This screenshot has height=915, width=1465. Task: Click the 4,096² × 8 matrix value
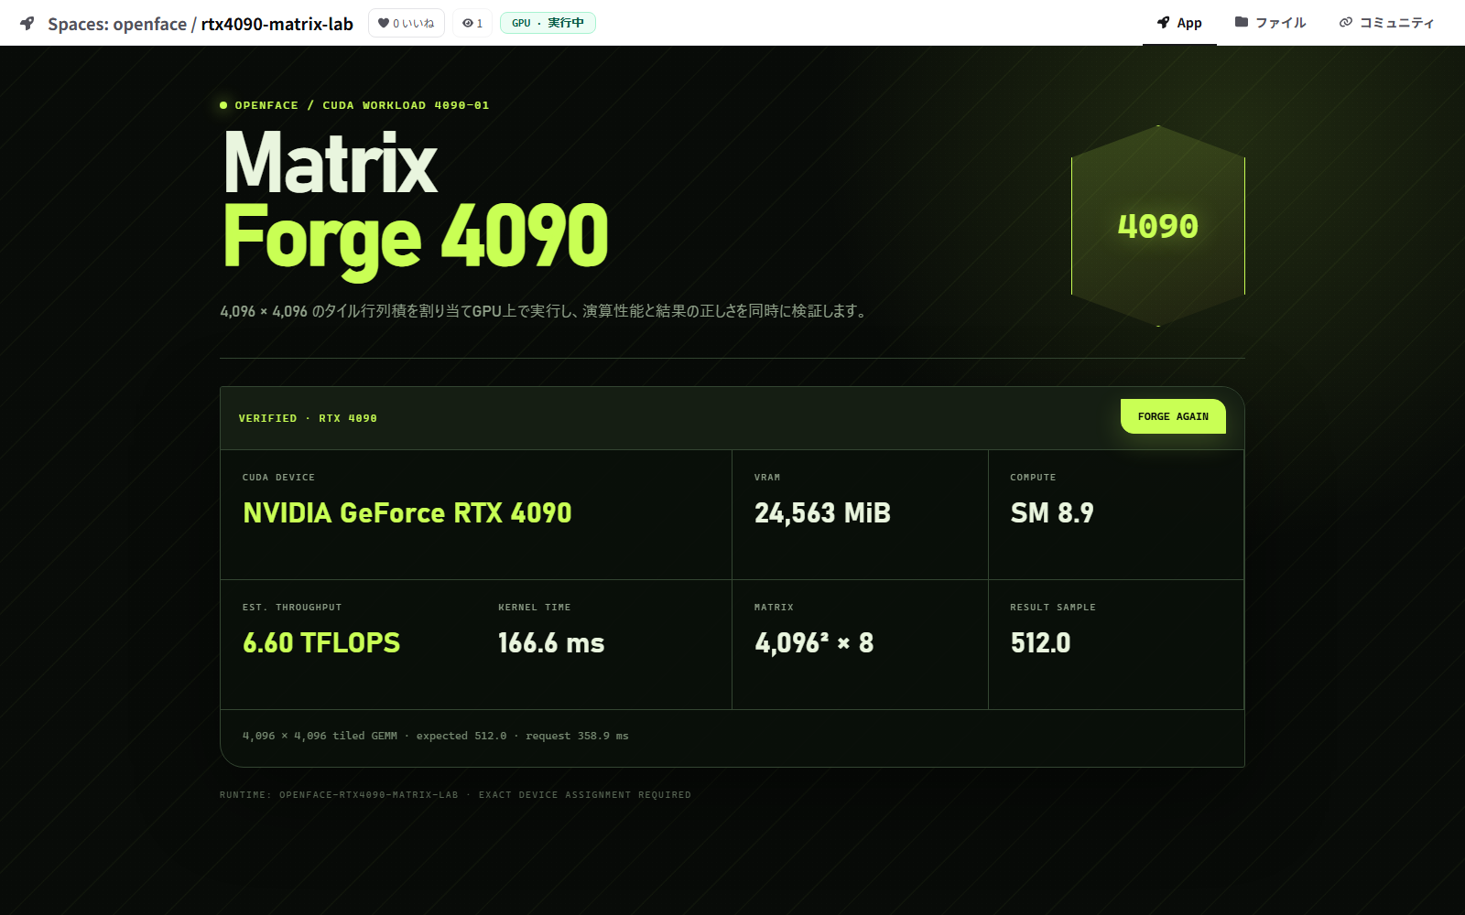click(x=814, y=643)
